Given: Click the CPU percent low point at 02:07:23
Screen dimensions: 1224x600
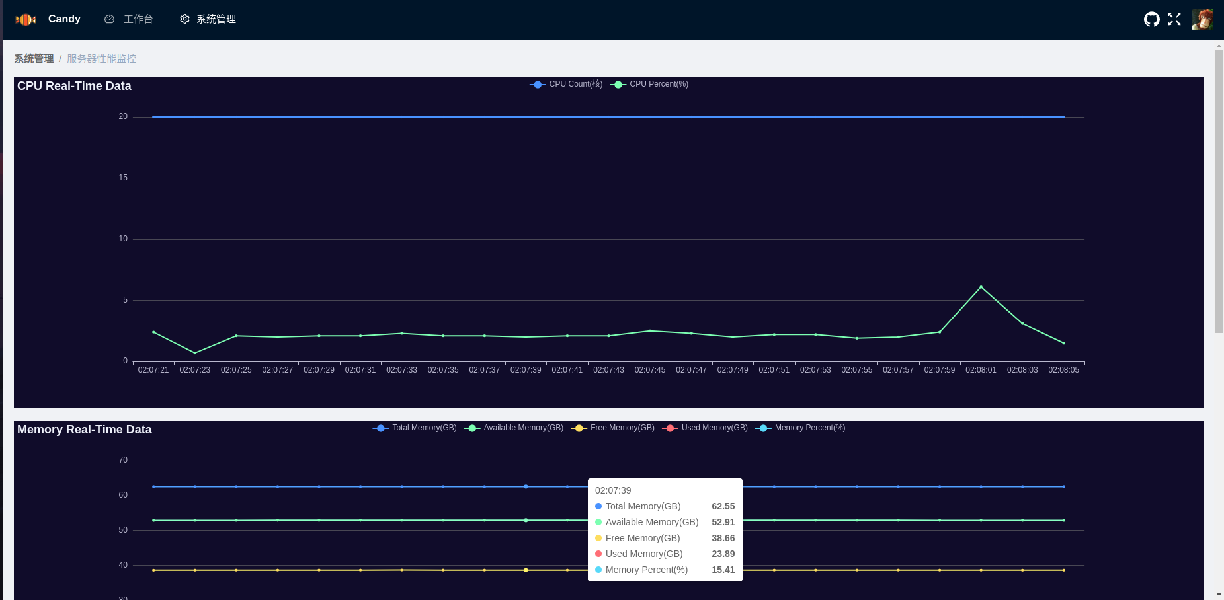Looking at the screenshot, I should coord(194,353).
